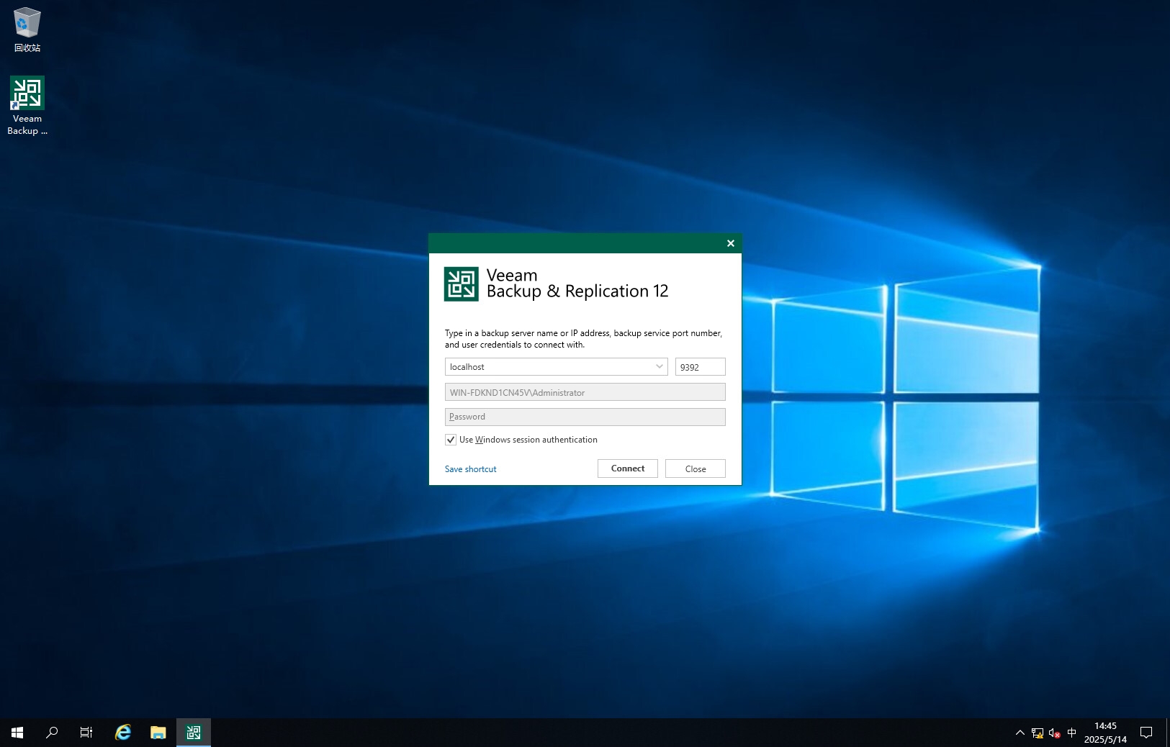Click the port number field 9392
1170x747 pixels.
(700, 367)
